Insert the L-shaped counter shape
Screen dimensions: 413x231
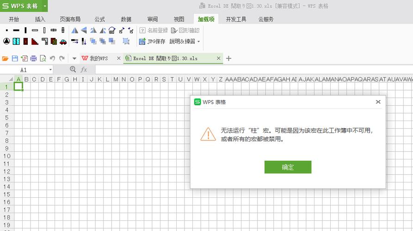pos(44,41)
